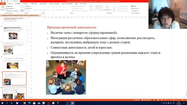The image size is (187, 105).
Task: Expand clipboard group dialog launcher
Action: point(19,13)
